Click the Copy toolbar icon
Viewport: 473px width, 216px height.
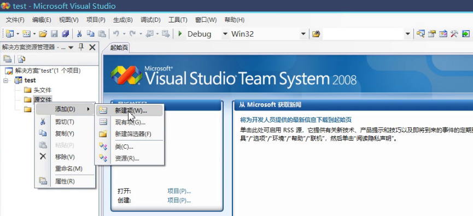(x=90, y=34)
